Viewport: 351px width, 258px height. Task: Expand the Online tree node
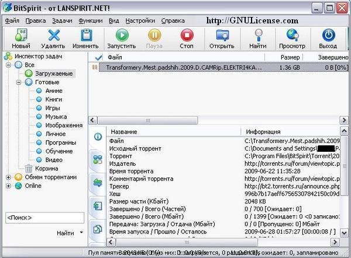click(8, 186)
